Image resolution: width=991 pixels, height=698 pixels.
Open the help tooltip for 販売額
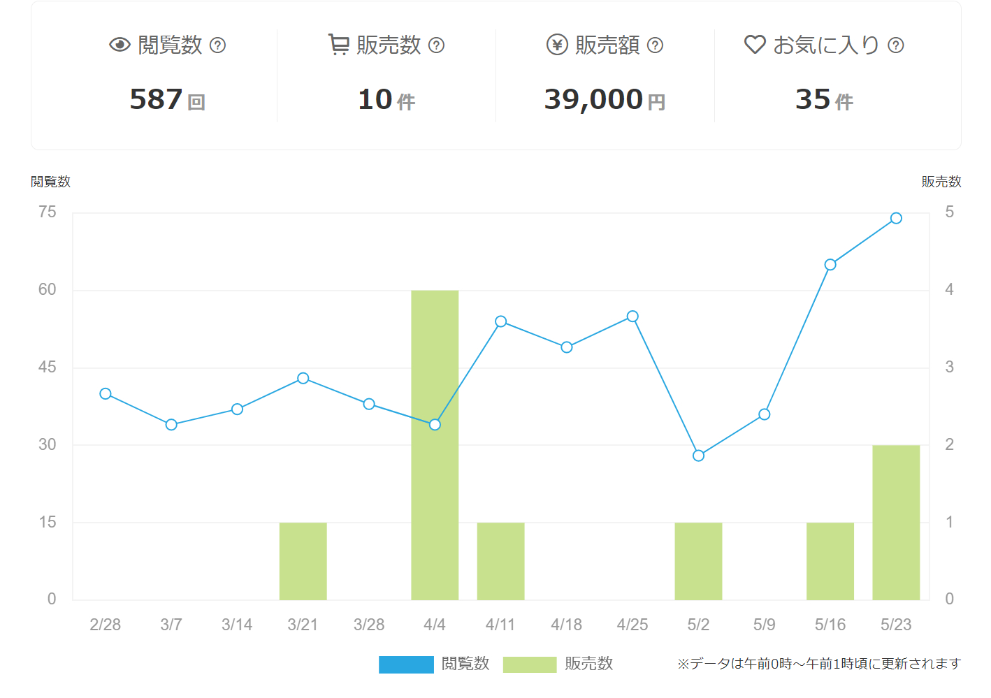click(656, 45)
